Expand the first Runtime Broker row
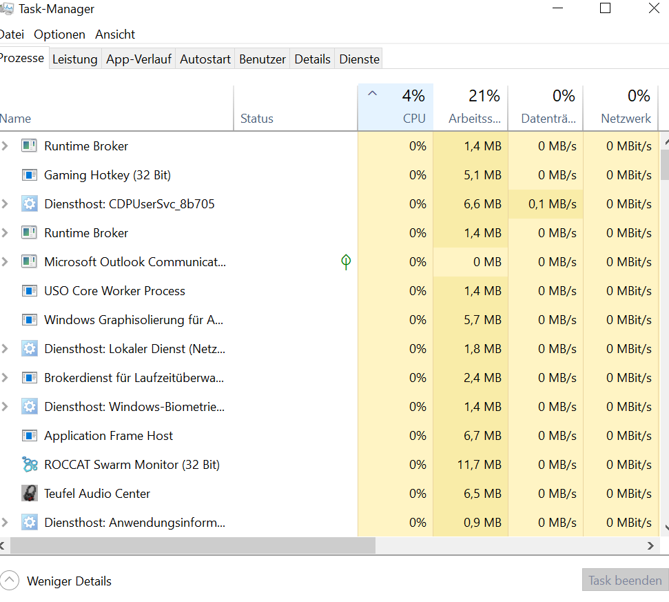This screenshot has height=602, width=669. tap(5, 146)
